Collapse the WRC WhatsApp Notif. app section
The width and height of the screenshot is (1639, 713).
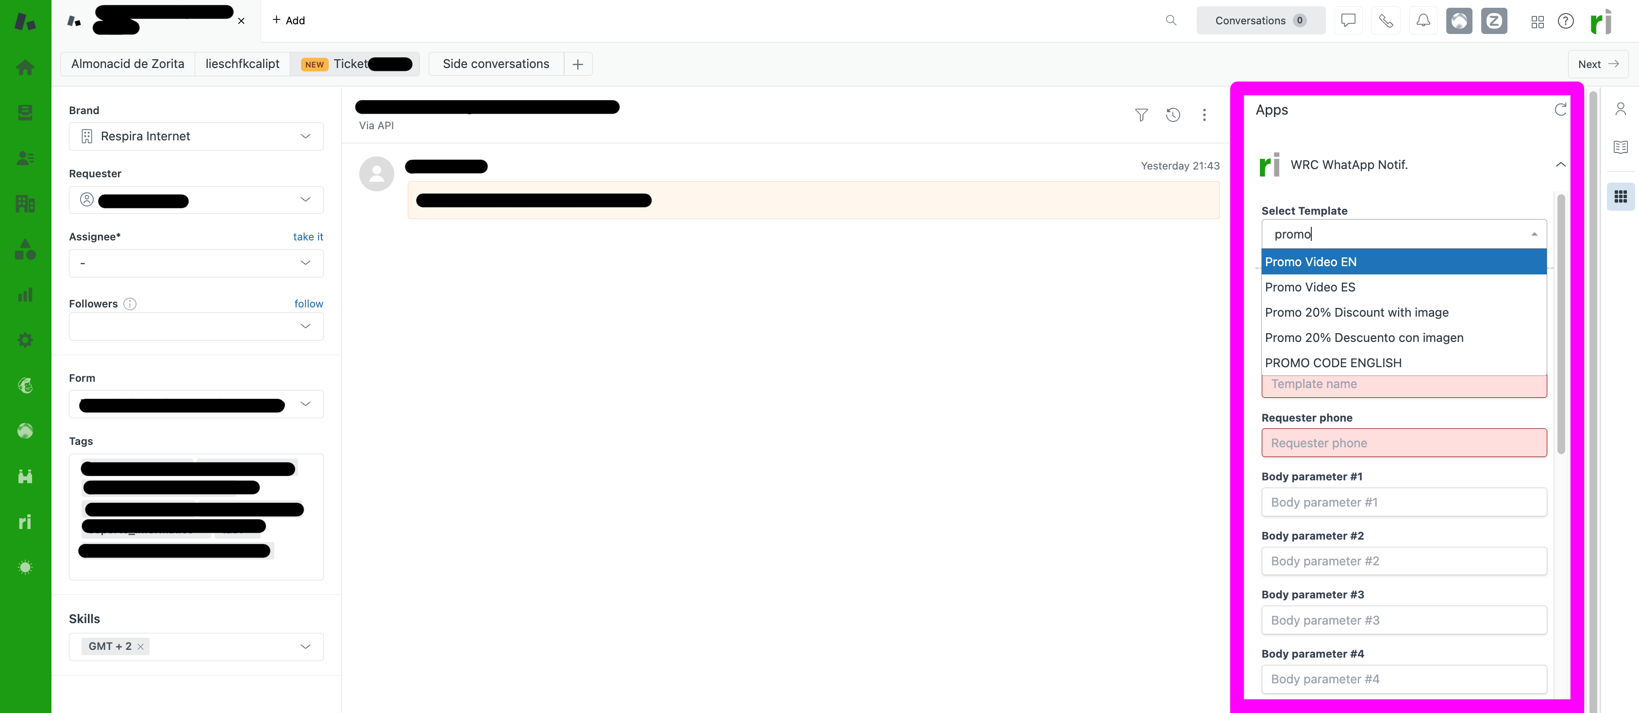(1560, 164)
